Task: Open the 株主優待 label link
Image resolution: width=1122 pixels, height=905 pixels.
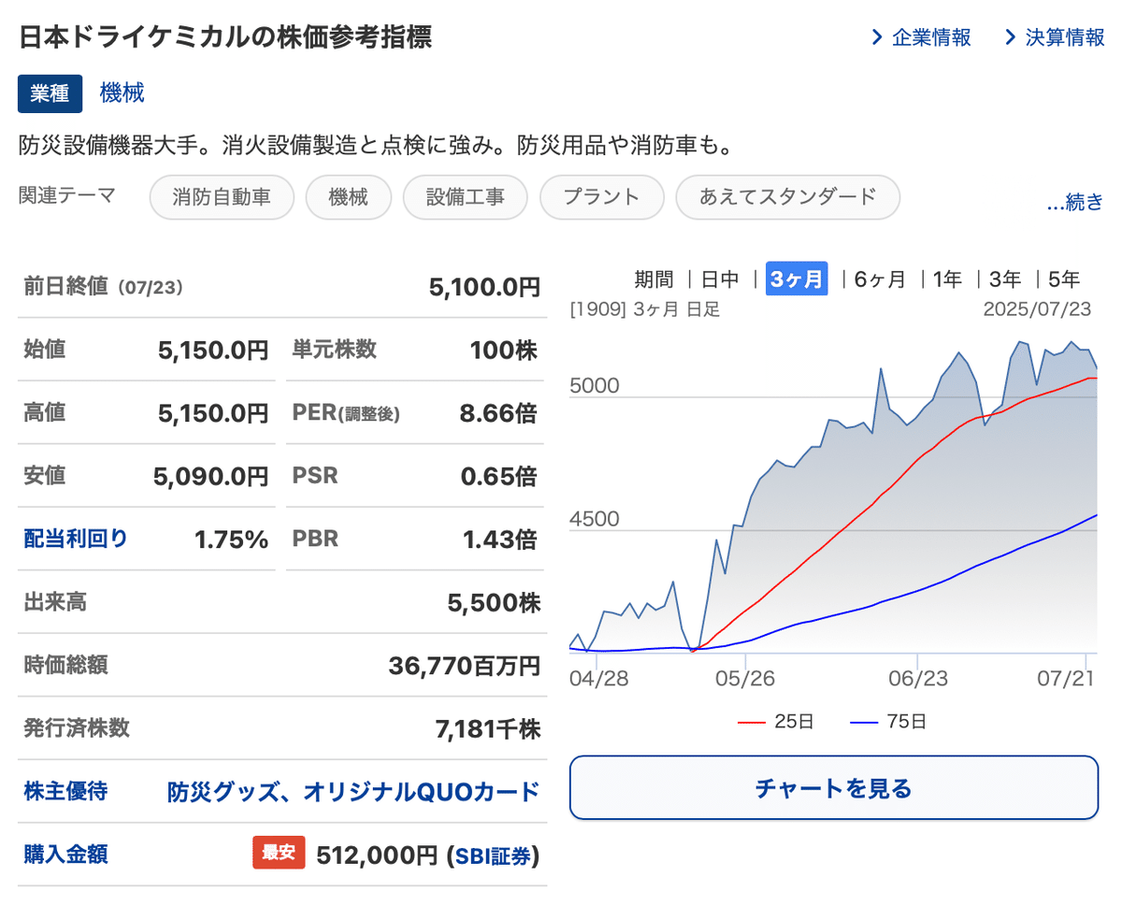Action: pyautogui.click(x=65, y=792)
